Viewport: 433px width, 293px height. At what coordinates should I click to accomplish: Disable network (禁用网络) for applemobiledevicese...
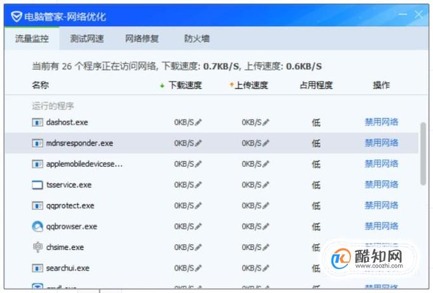pyautogui.click(x=382, y=164)
